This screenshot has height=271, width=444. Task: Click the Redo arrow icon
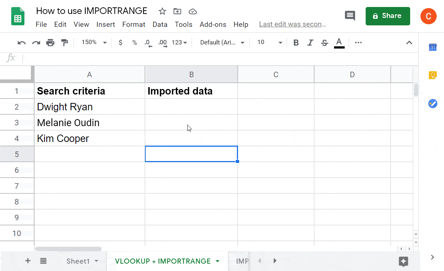36,43
